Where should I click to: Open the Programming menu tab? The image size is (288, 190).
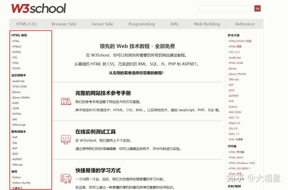point(142,24)
